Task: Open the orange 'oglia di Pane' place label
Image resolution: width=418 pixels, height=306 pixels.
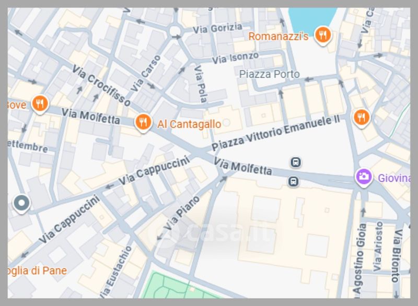Action: point(37,270)
